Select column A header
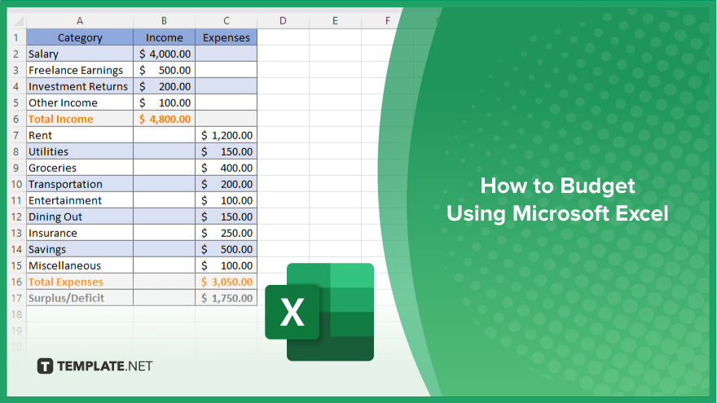This screenshot has width=717, height=403. [x=80, y=20]
